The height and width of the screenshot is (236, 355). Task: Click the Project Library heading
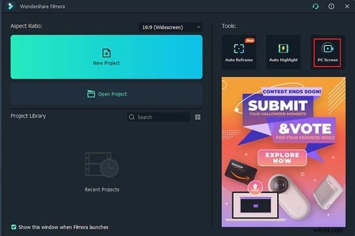tap(28, 116)
